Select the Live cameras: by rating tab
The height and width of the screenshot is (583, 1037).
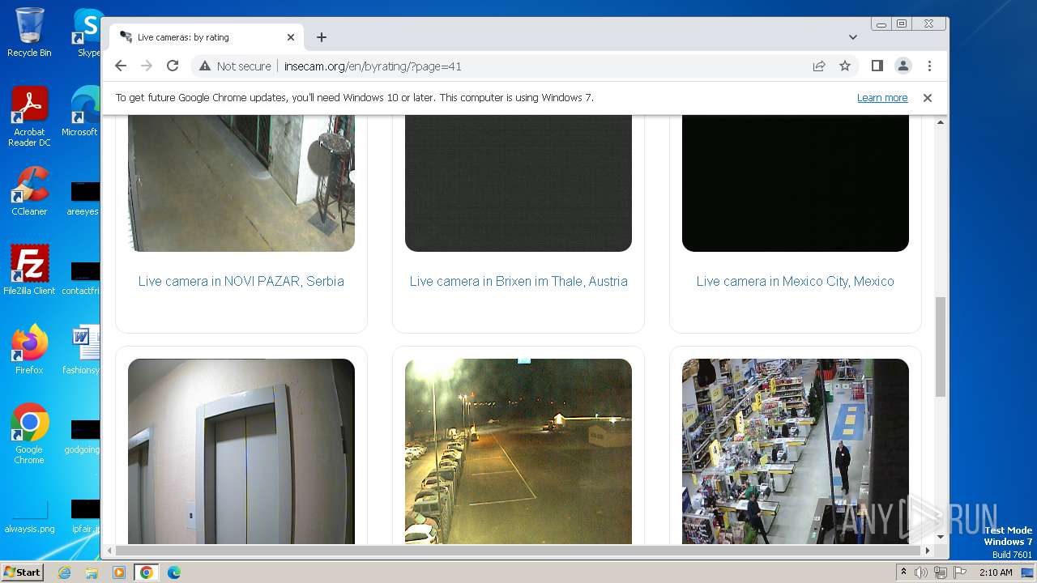coord(207,37)
